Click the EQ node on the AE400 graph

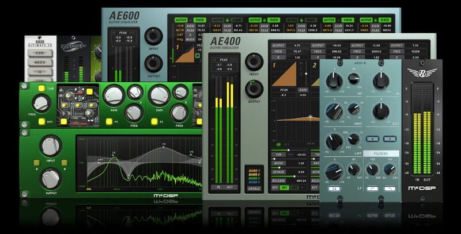click(310, 117)
